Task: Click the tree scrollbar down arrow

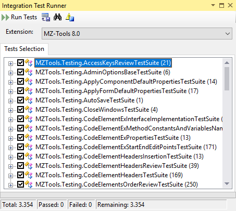Action: pos(227,183)
